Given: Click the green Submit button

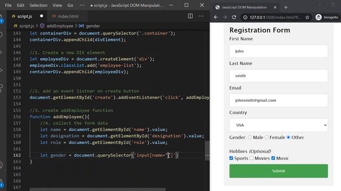Looking at the screenshot, I should click(279, 171).
